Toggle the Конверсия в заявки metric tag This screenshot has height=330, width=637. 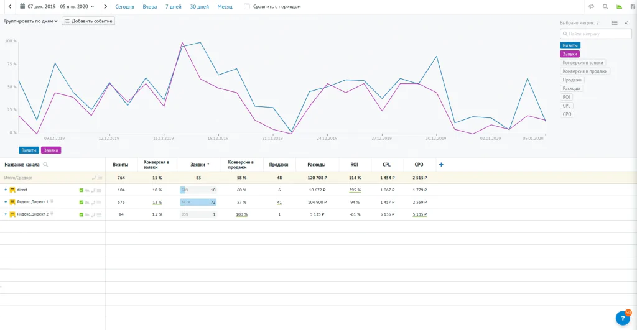pos(582,63)
